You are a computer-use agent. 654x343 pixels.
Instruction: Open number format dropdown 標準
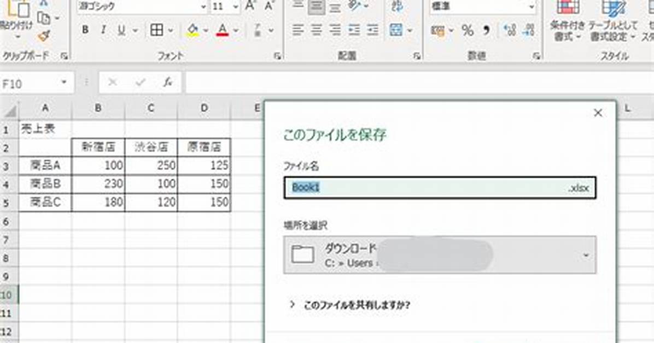[x=531, y=7]
